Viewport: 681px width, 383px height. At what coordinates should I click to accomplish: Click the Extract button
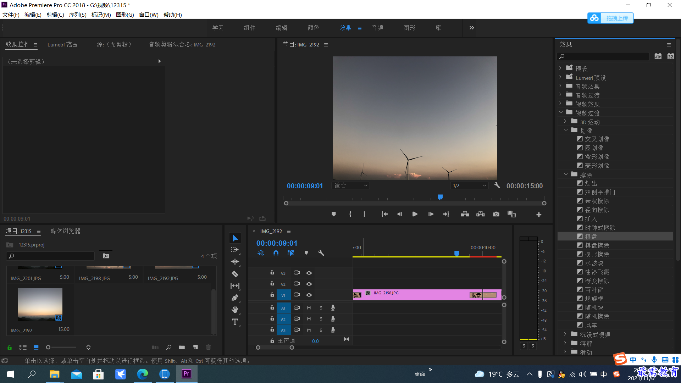[481, 214]
